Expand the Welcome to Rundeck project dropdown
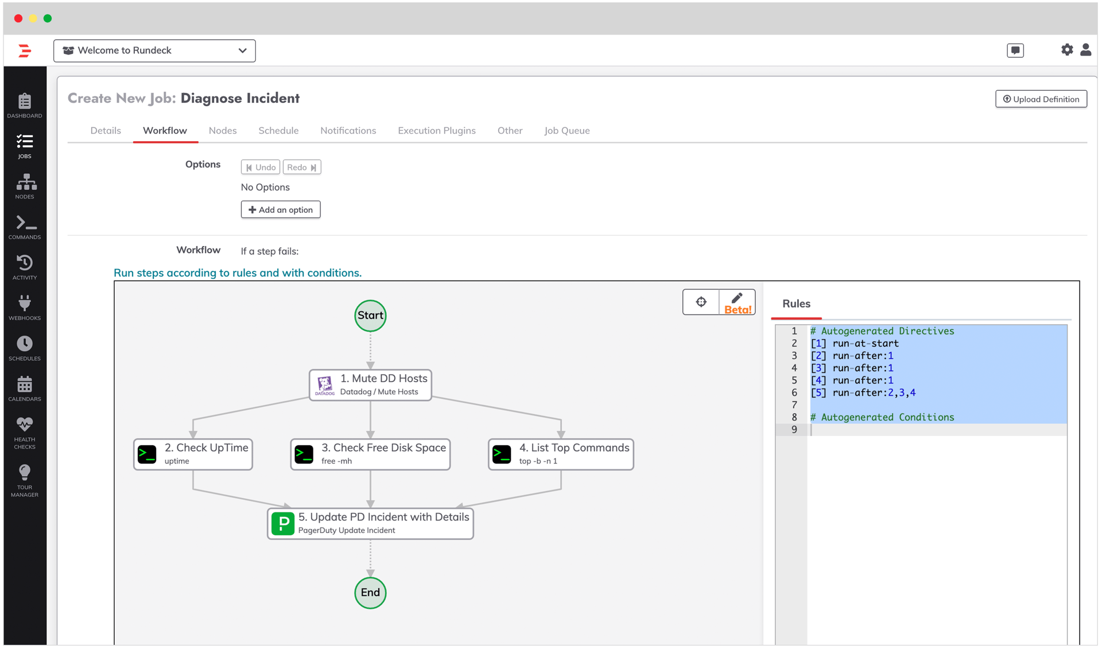Image resolution: width=1102 pixels, height=649 pixels. (154, 50)
